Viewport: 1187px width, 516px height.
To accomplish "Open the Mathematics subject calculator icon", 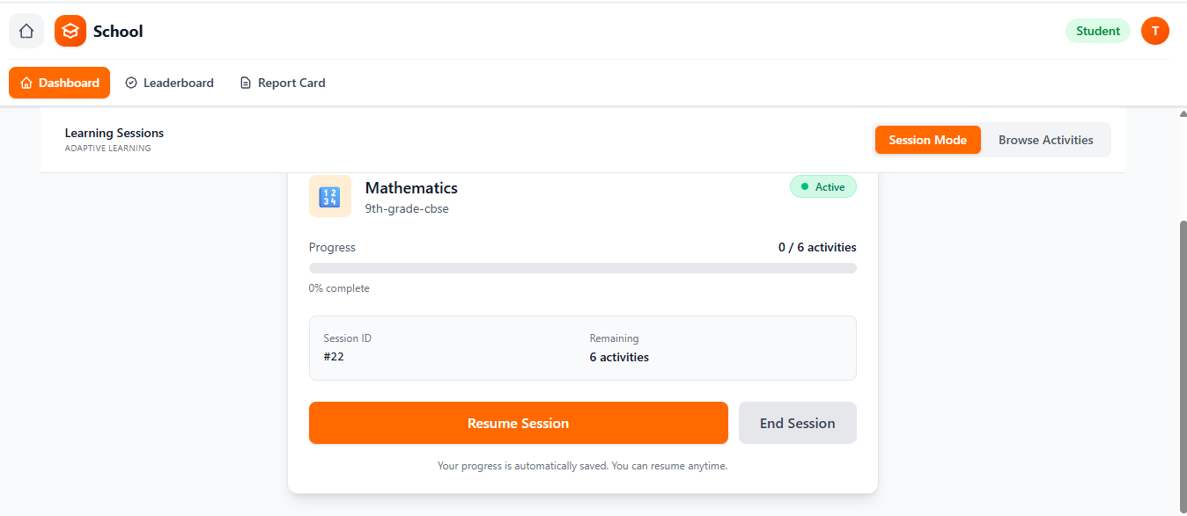I will [329, 195].
